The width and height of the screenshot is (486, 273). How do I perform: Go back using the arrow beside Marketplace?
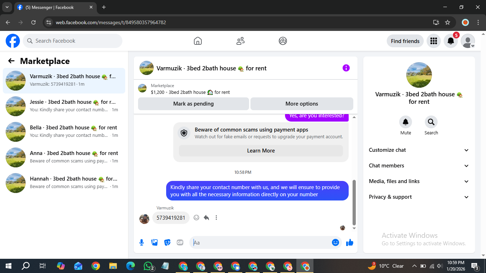click(11, 61)
